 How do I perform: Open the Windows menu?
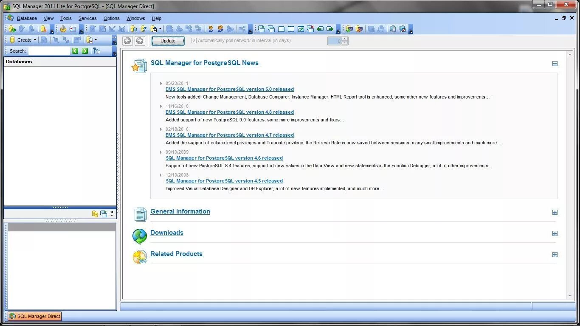[136, 18]
